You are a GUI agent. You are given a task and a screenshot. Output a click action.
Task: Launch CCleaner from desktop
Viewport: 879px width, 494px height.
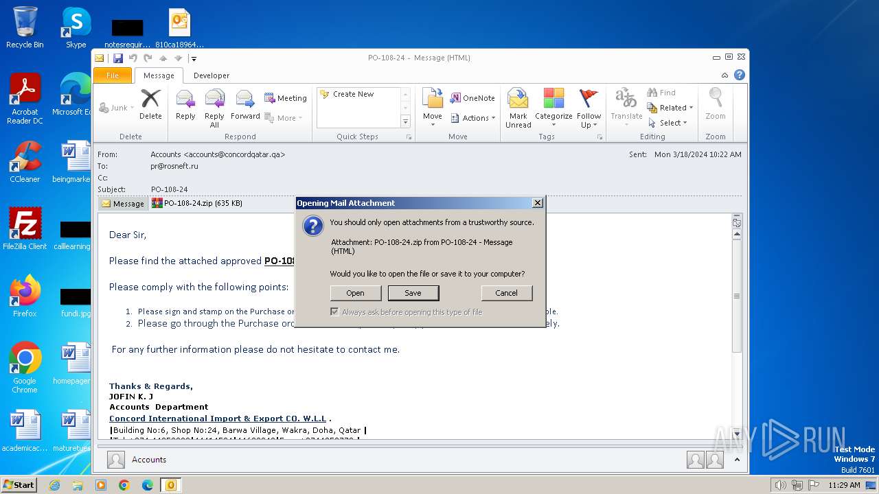tap(25, 162)
